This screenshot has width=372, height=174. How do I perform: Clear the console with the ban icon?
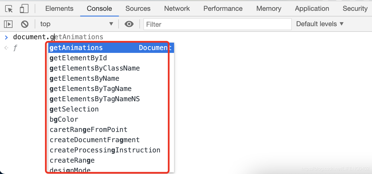point(25,24)
